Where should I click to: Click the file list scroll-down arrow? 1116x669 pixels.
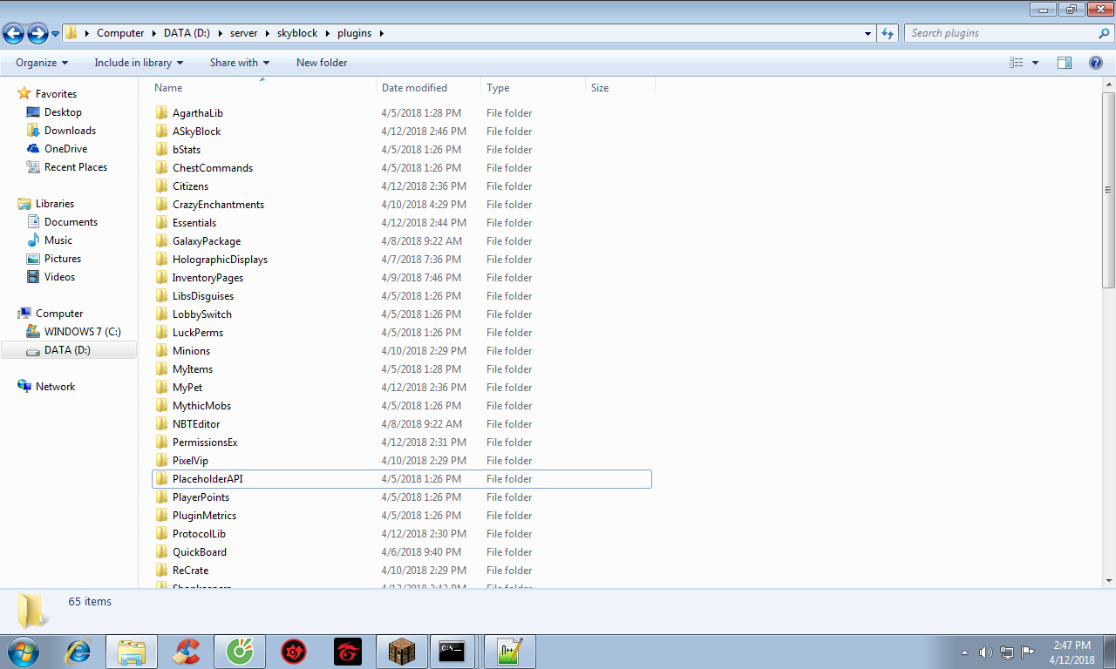(x=1109, y=580)
